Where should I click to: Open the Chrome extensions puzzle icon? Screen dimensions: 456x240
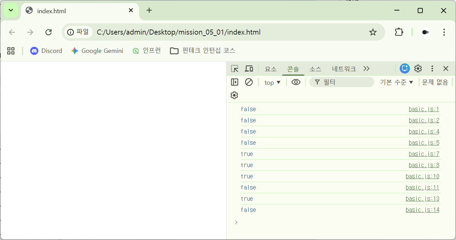point(399,32)
